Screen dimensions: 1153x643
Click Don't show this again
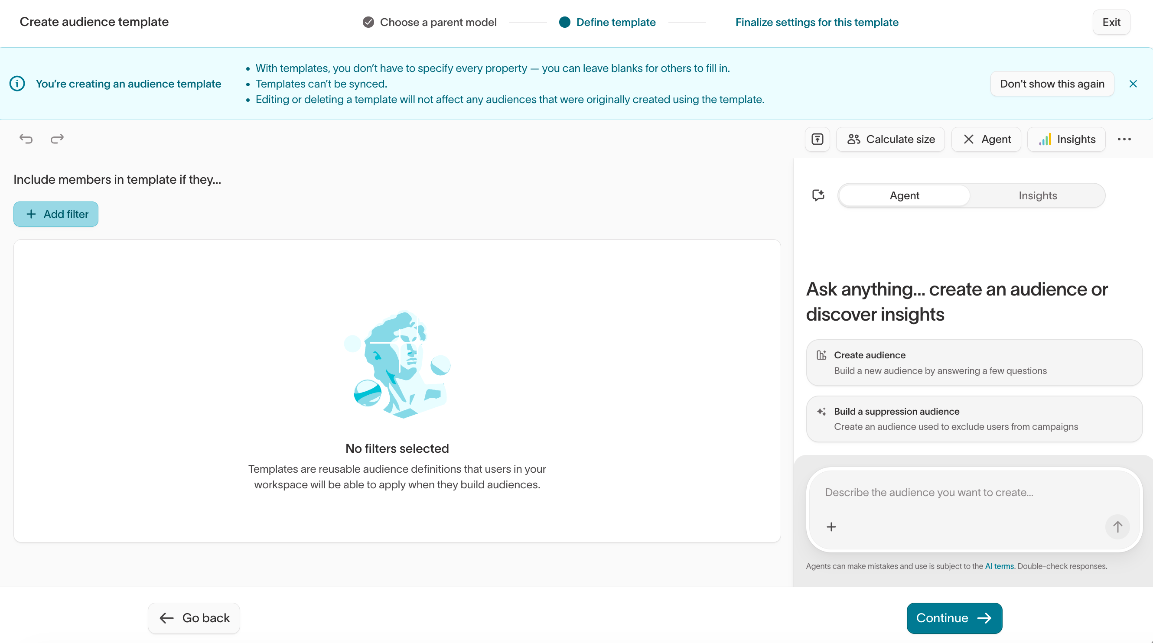pos(1052,84)
